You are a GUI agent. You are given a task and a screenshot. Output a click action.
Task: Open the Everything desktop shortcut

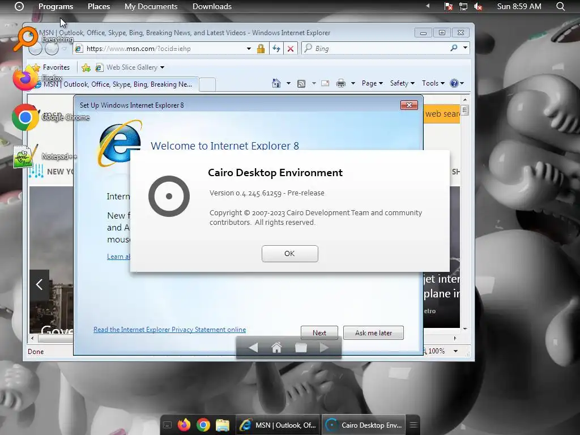coord(26,38)
